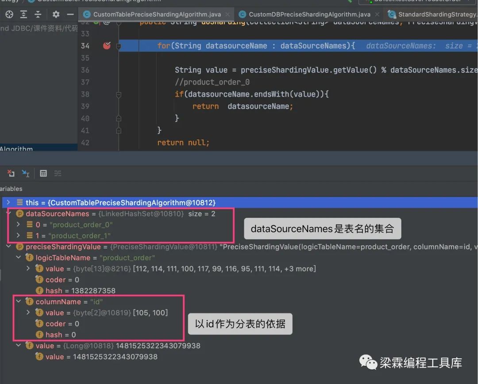Open the evaluate expression calculator icon
Viewport: 478px width, 384px height.
point(43,173)
